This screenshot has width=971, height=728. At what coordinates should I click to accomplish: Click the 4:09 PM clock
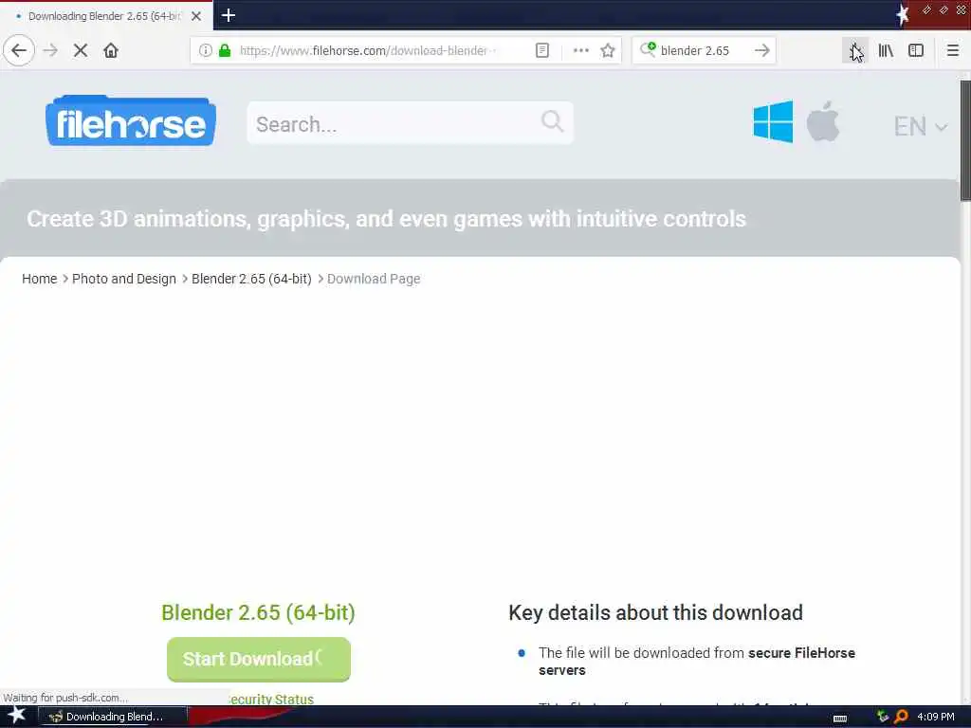pyautogui.click(x=936, y=717)
